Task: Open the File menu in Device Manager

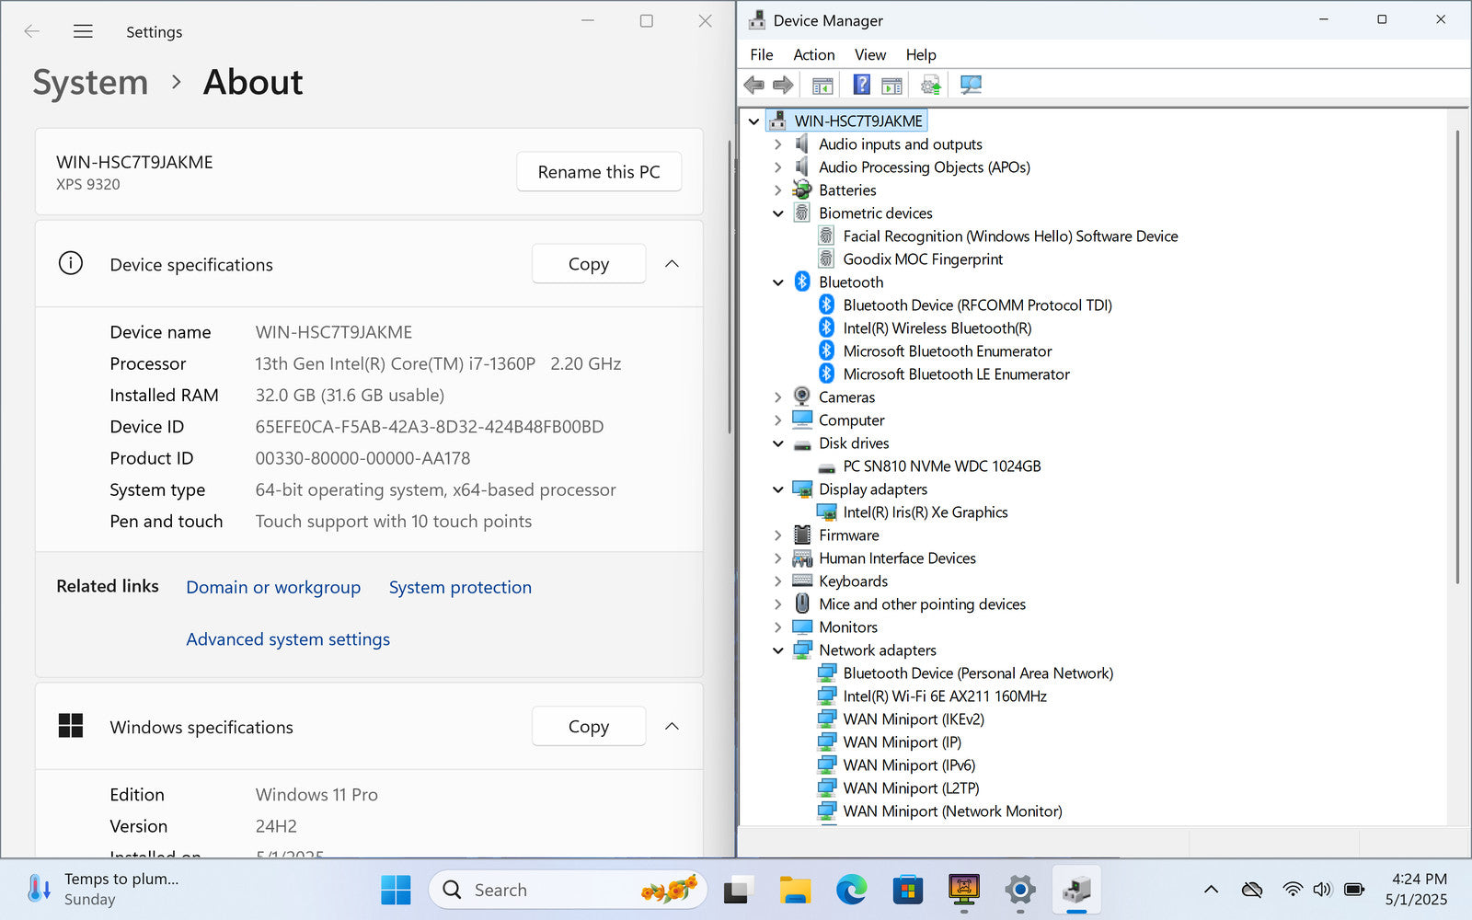Action: tap(762, 55)
